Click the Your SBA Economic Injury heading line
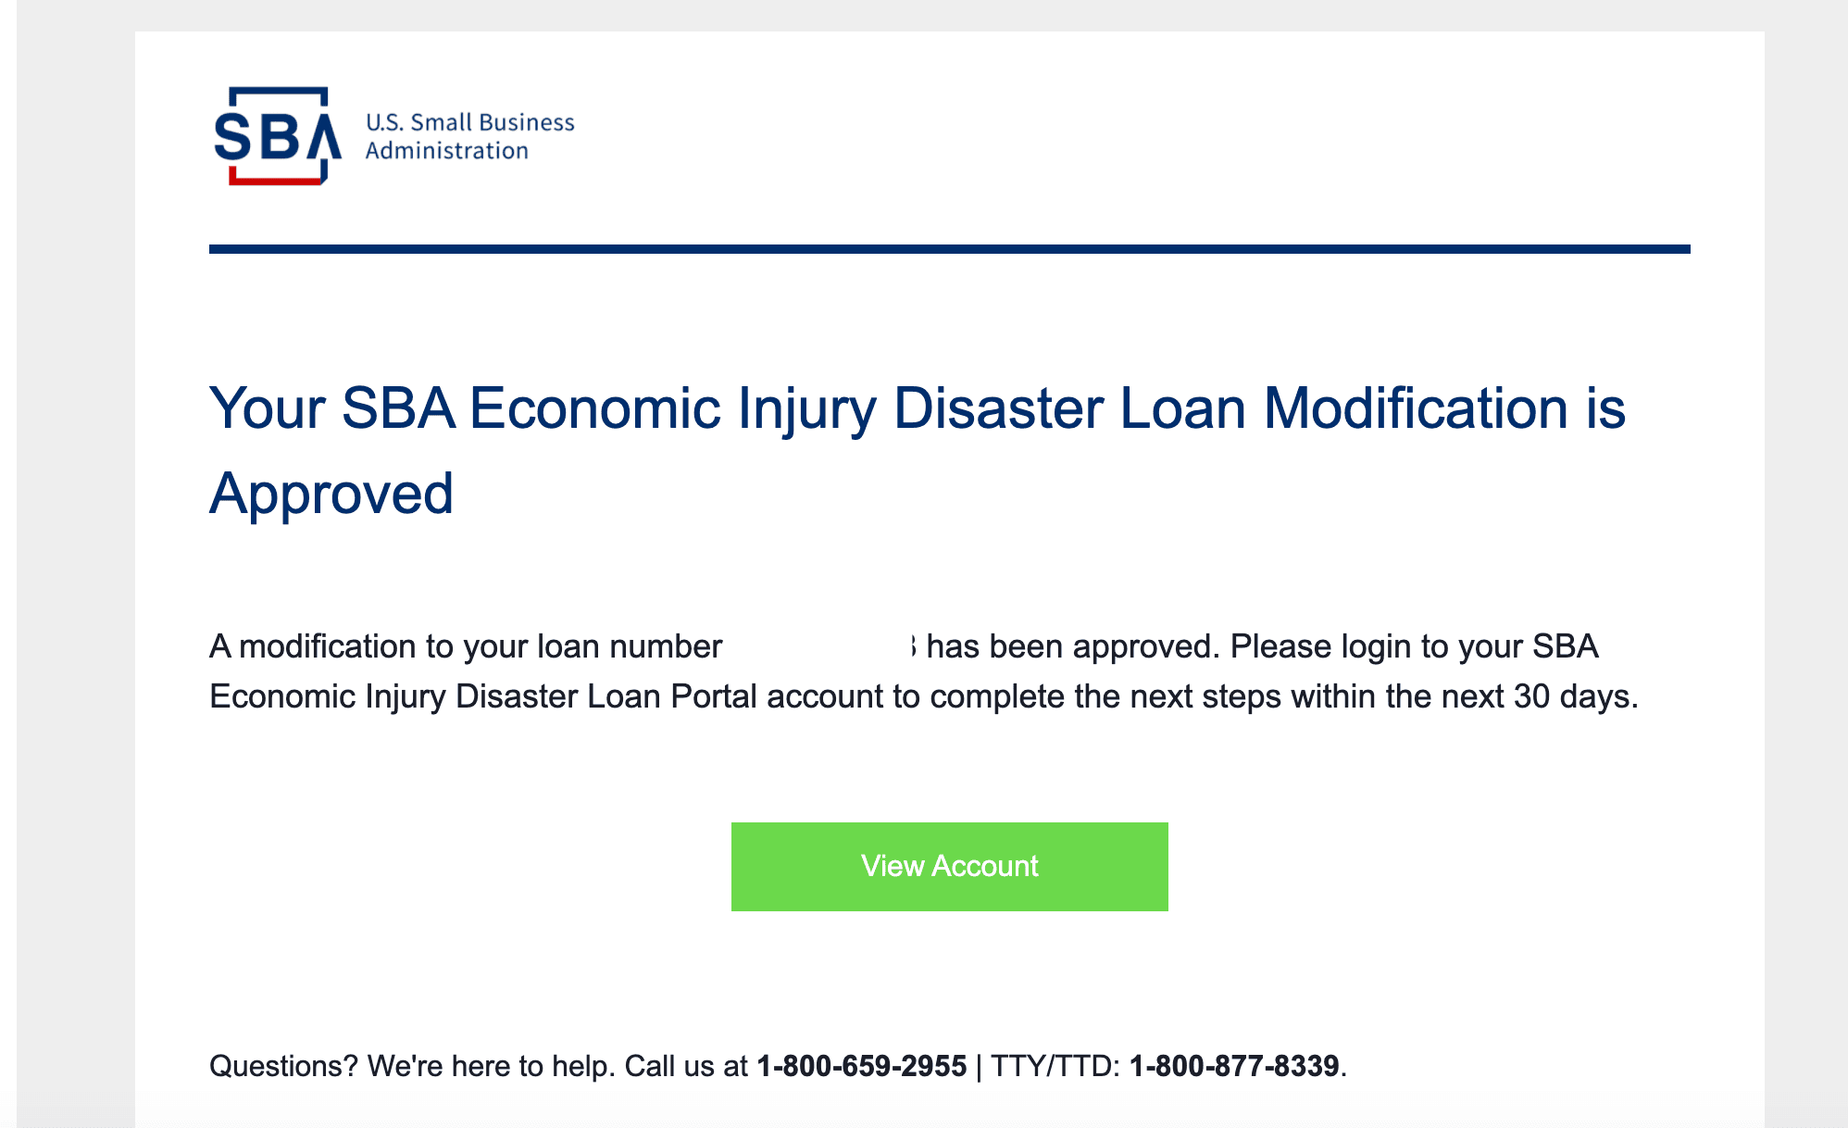Screen dimensions: 1848x1128 pos(918,408)
